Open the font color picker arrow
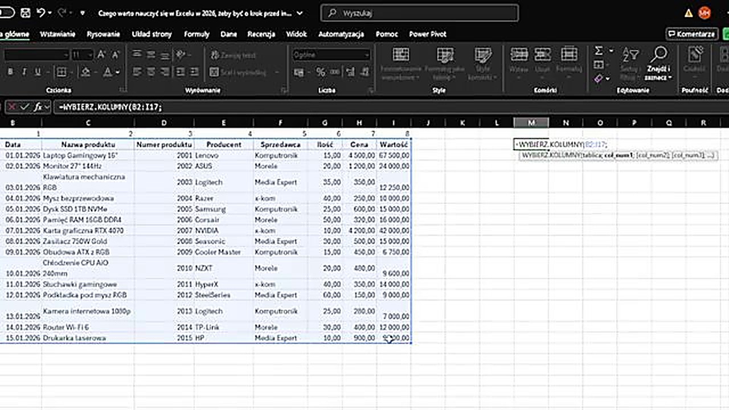 (x=117, y=72)
